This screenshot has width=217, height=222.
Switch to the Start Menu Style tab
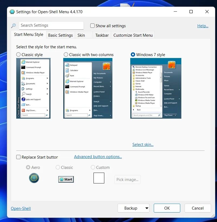pos(29,35)
